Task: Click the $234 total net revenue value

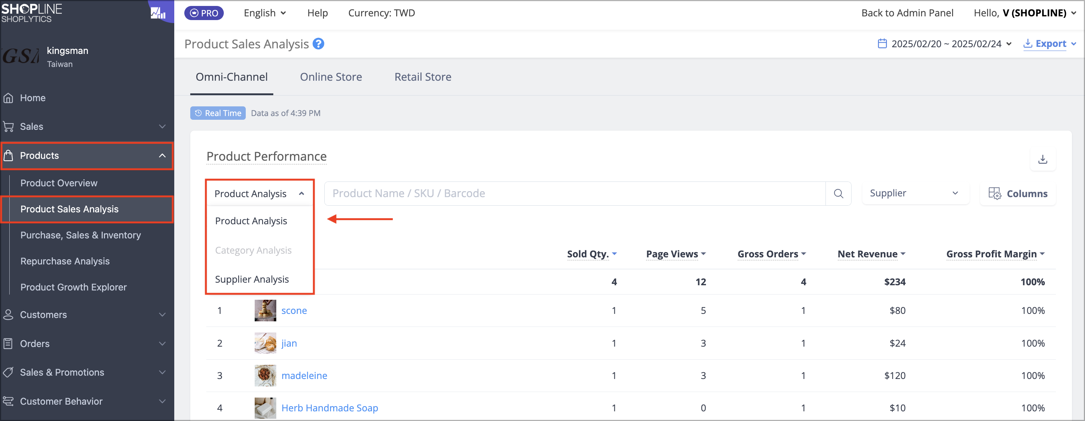Action: (x=895, y=282)
